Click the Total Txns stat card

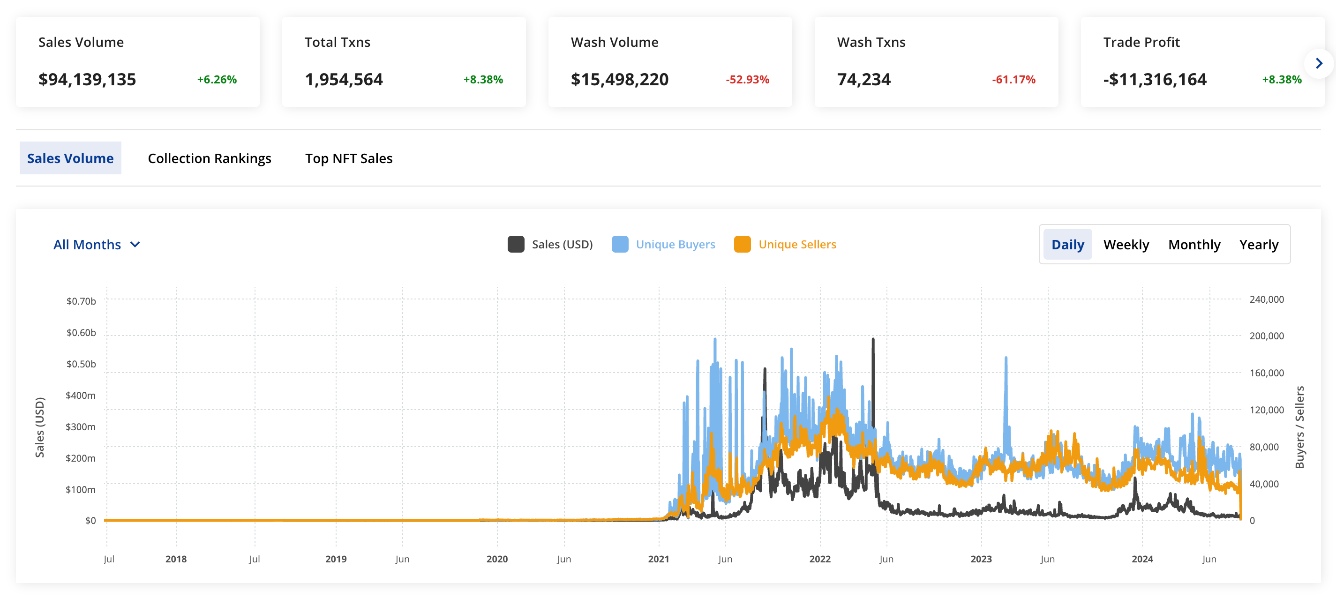(x=404, y=62)
